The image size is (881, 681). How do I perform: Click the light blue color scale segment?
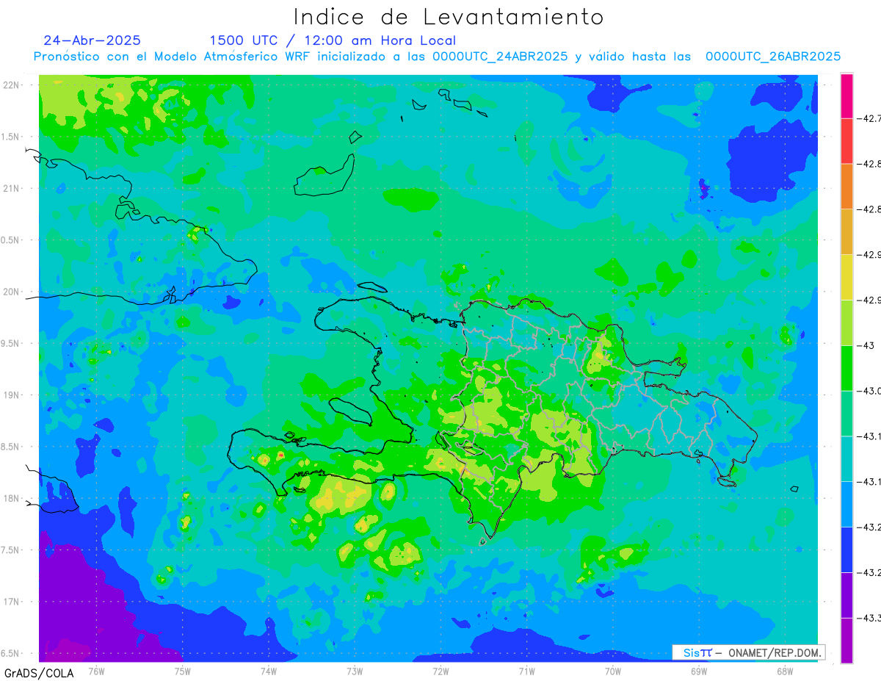pos(846,505)
